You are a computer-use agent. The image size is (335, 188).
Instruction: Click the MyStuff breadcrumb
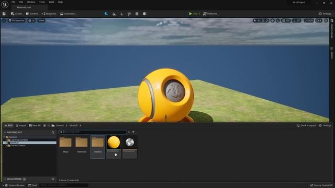coord(73,125)
